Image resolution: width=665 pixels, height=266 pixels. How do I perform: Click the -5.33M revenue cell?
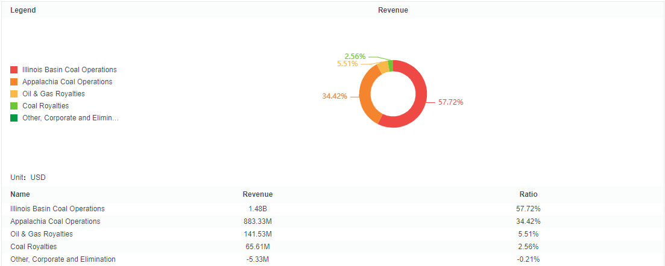[x=258, y=259]
